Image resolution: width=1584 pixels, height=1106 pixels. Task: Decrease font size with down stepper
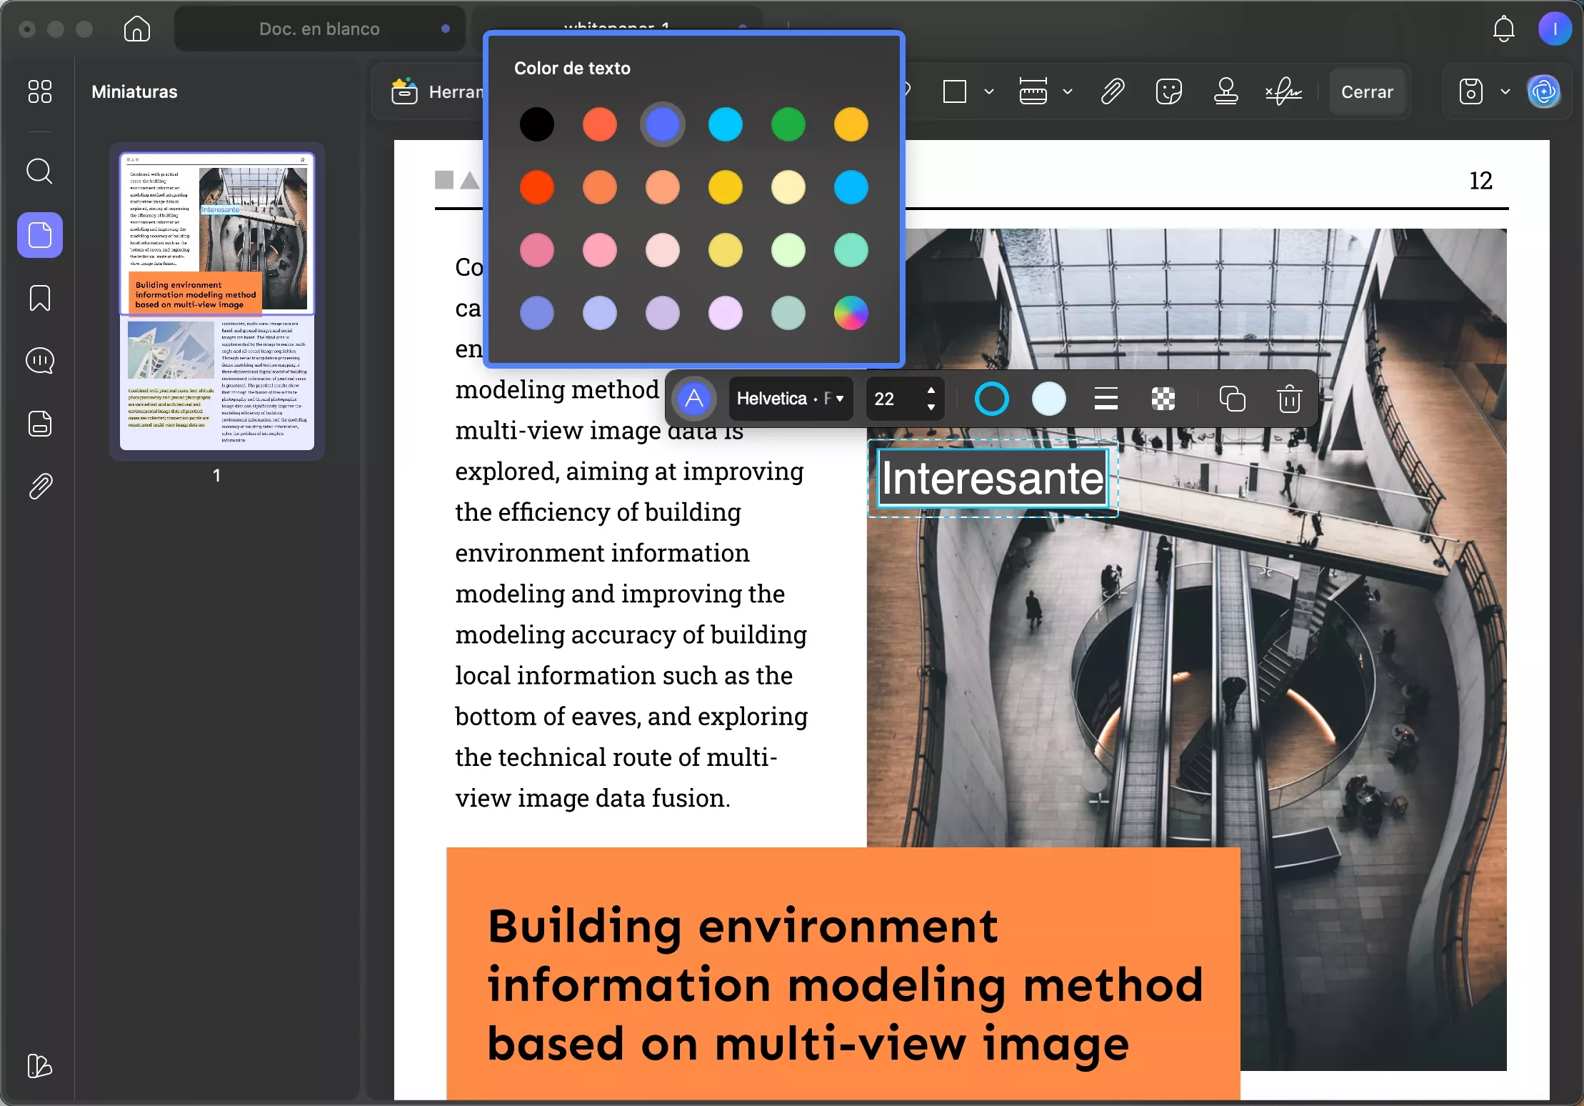(931, 407)
